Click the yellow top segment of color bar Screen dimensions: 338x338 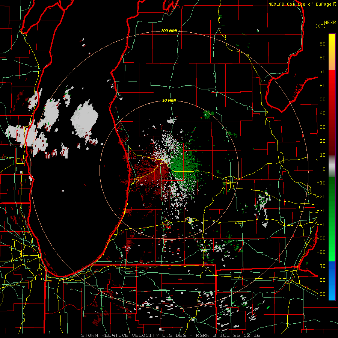(332, 52)
